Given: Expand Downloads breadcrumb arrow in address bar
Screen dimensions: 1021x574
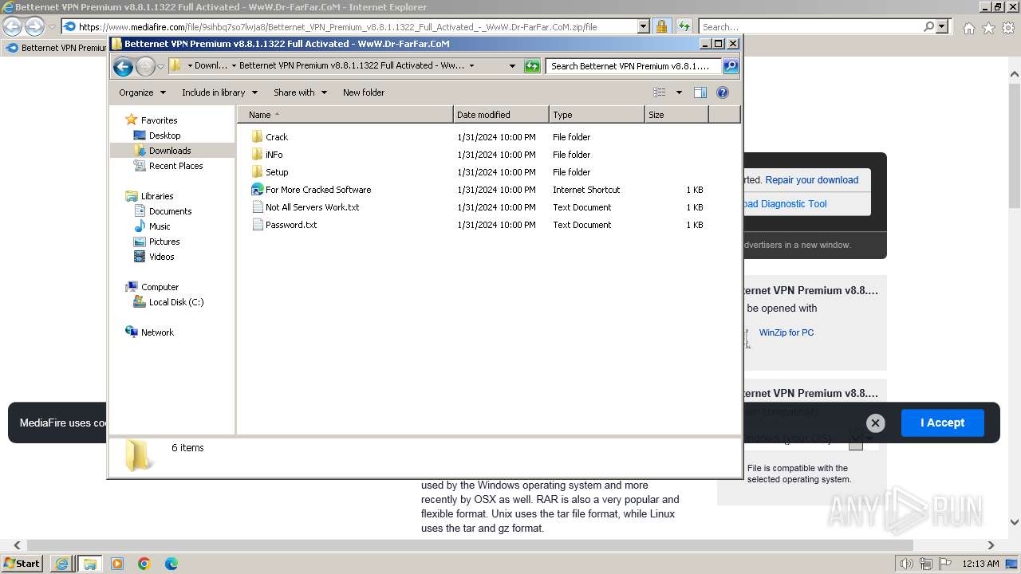Looking at the screenshot, I should coord(234,66).
